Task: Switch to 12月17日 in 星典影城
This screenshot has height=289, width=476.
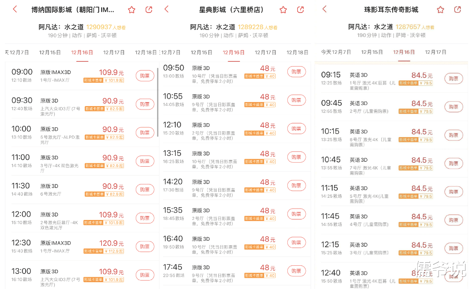Action: tap(265, 52)
